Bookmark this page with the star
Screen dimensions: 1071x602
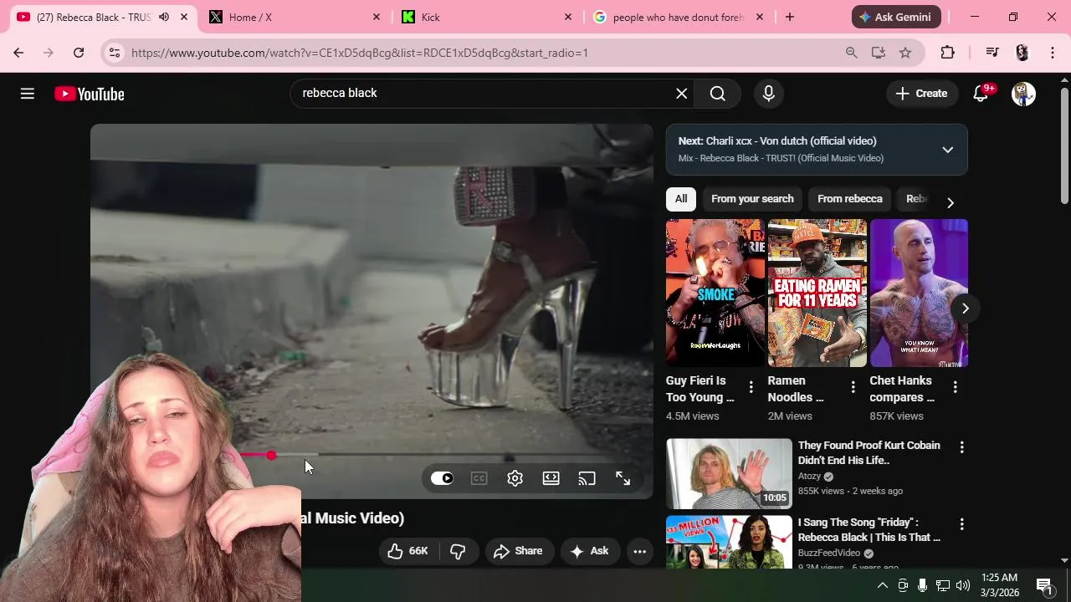(x=904, y=53)
